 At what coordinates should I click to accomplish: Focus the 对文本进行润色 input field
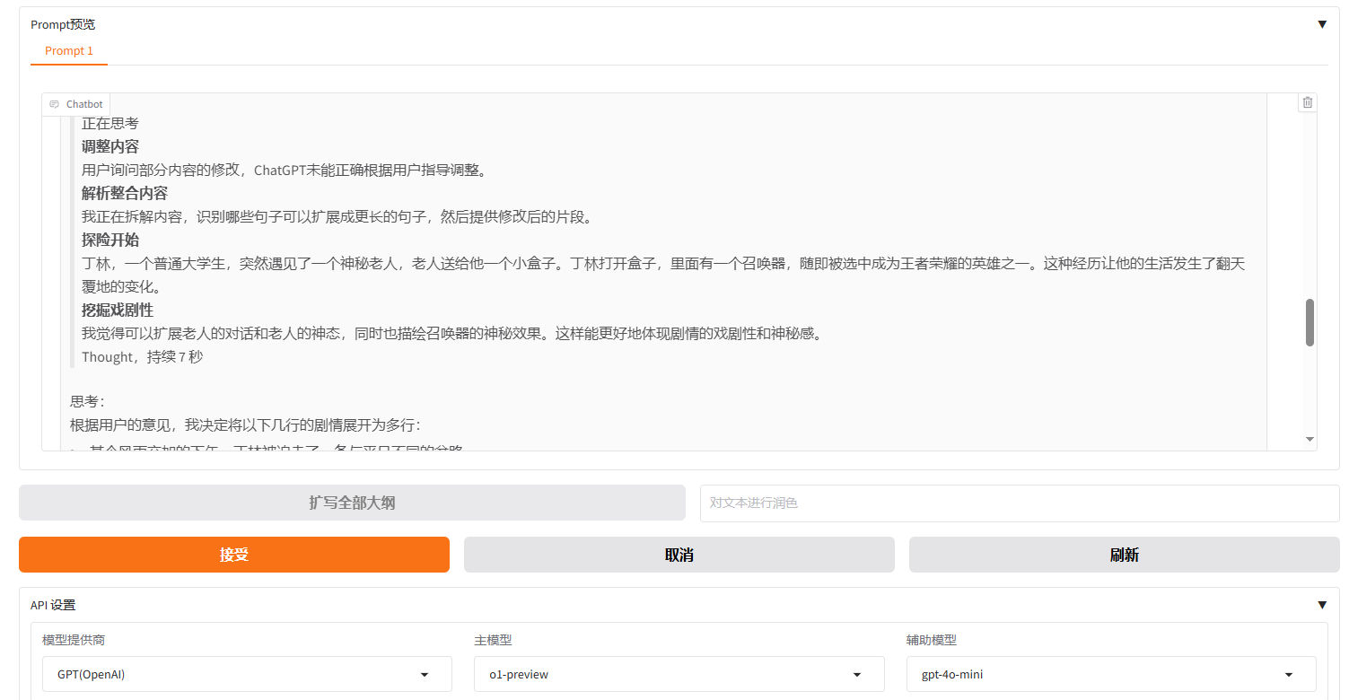1020,503
